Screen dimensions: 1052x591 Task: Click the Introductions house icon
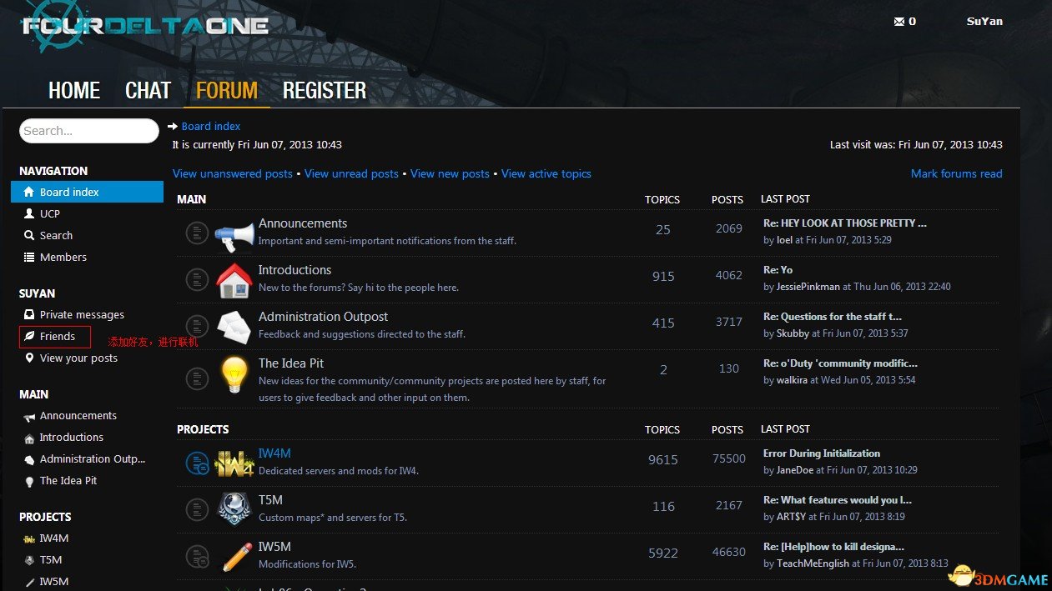pos(234,280)
